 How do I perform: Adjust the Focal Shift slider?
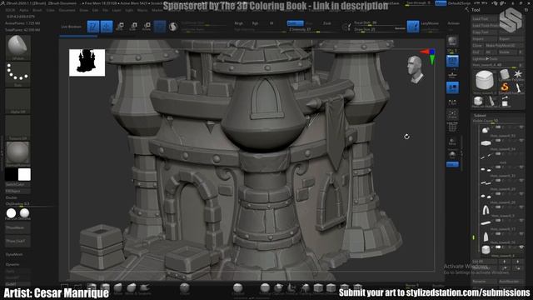[x=379, y=23]
